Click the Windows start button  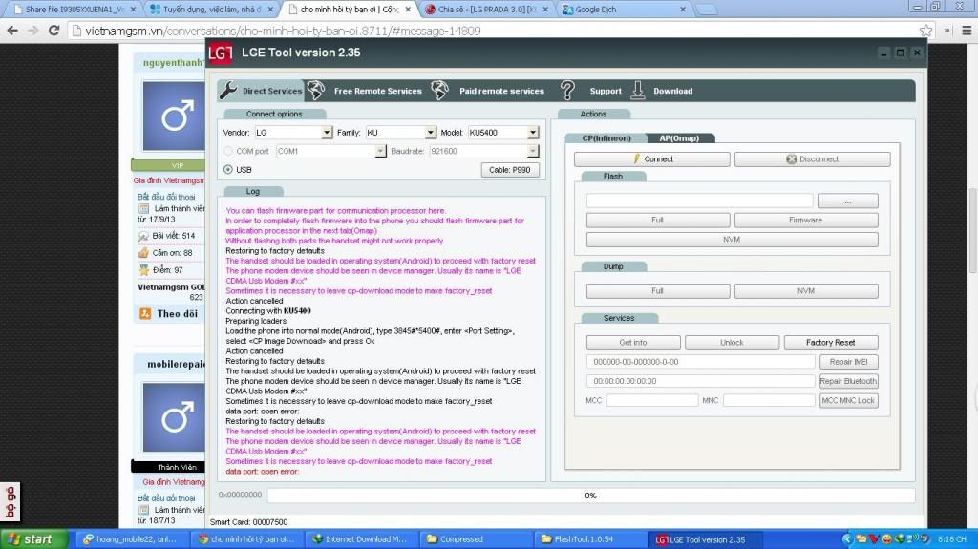(x=33, y=539)
